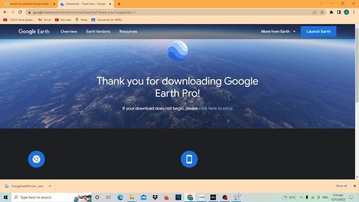The image size is (359, 202).
Task: Open the Gmail bookmark
Action: click(x=45, y=20)
